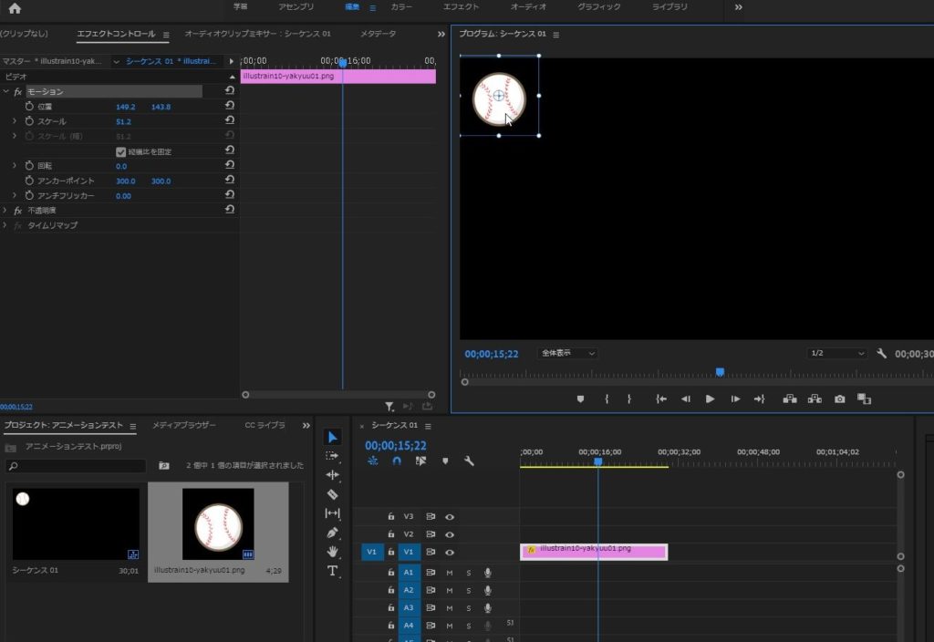Click the Export Frame camera icon
The image size is (934, 642).
(839, 399)
